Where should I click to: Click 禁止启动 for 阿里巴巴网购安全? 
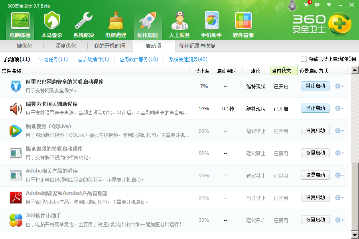pos(315,86)
